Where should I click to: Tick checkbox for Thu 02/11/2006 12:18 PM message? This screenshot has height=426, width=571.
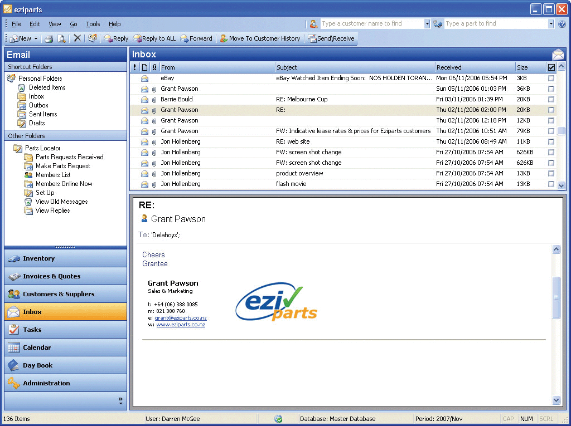point(551,120)
